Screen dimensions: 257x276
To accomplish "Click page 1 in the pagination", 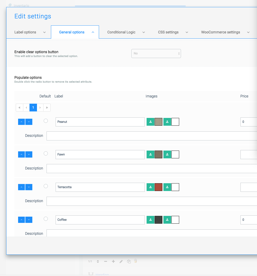I will pyautogui.click(x=33, y=108).
